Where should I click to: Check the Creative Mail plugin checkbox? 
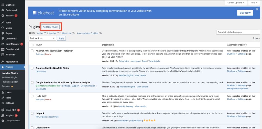pyautogui.click(x=32, y=68)
